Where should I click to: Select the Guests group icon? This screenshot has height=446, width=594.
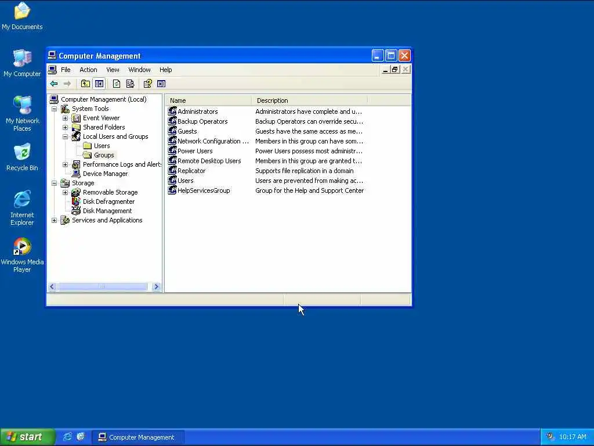172,131
